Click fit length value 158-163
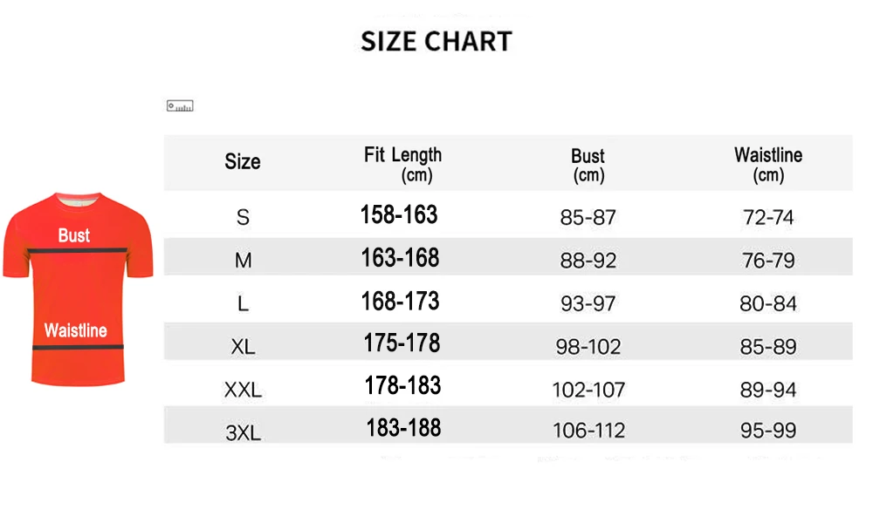 399,214
